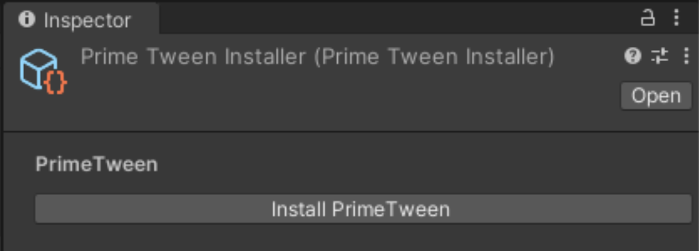Open Prime Tween Installer's vertical dots context menu
The height and width of the screenshot is (251, 699).
[x=686, y=57]
